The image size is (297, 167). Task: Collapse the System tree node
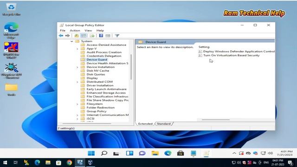click(x=71, y=41)
